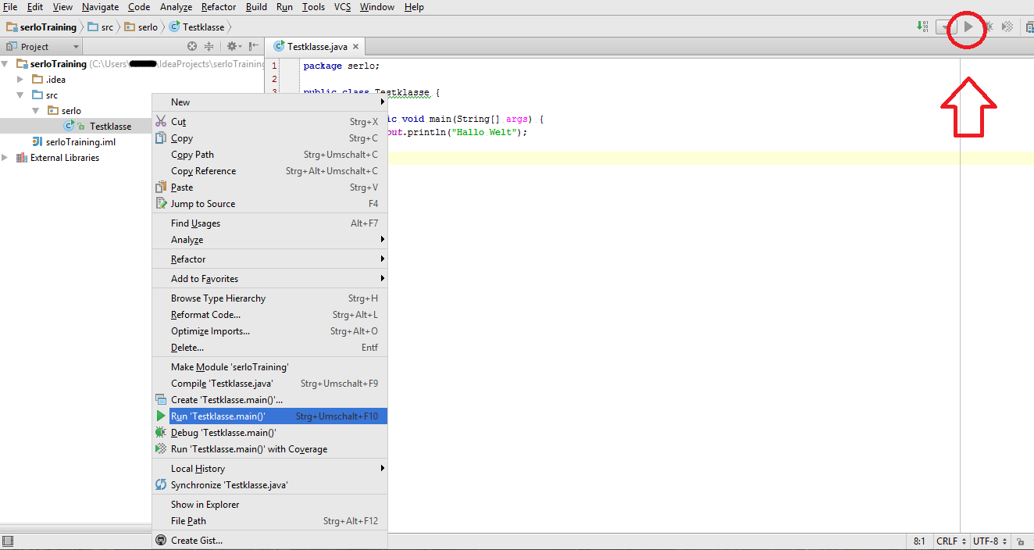Image resolution: width=1034 pixels, height=550 pixels.
Task: Open the Refactor menu in the menu bar
Action: (x=219, y=7)
